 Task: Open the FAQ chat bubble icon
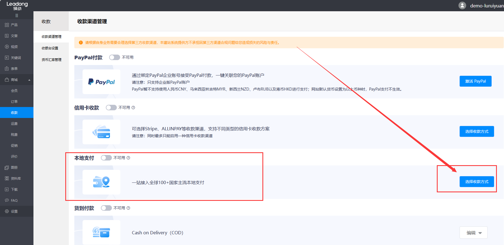pos(7,201)
